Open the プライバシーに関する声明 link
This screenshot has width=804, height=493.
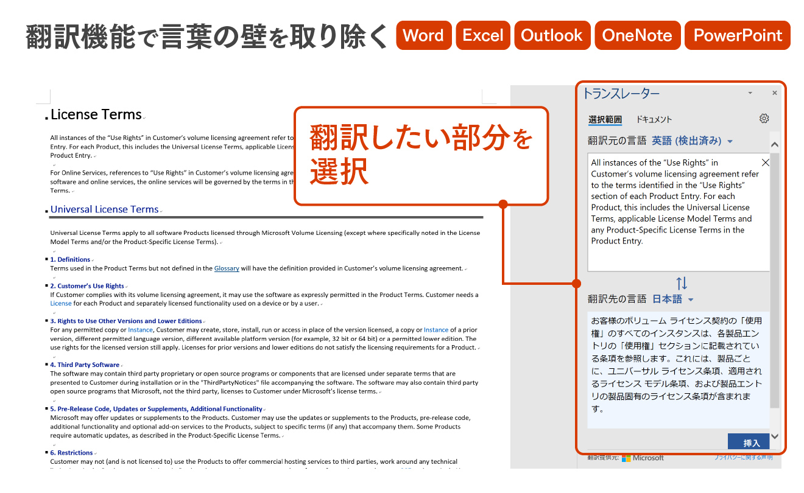743,457
